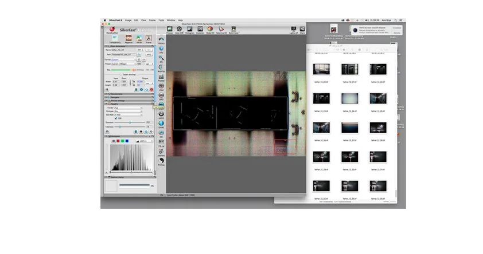Select the Zoom magnifier tool
This screenshot has width=483, height=254.
coord(161,59)
